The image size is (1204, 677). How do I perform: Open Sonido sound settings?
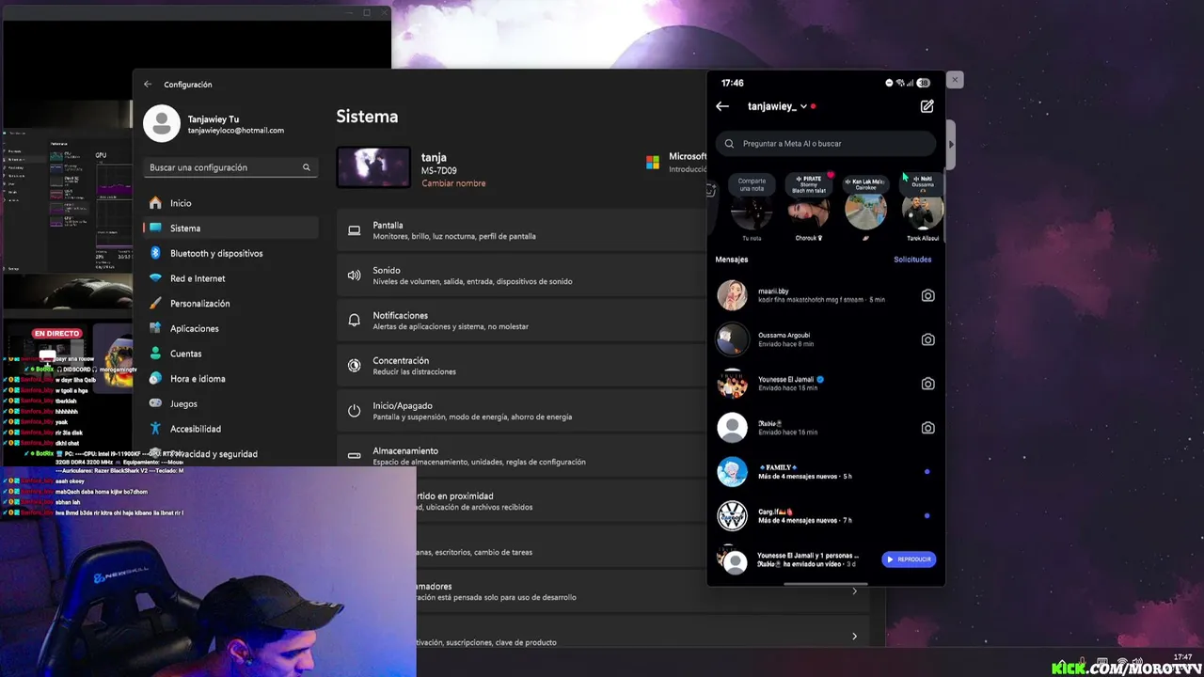tap(522, 276)
